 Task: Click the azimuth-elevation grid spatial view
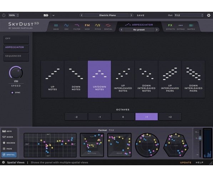point(50,145)
